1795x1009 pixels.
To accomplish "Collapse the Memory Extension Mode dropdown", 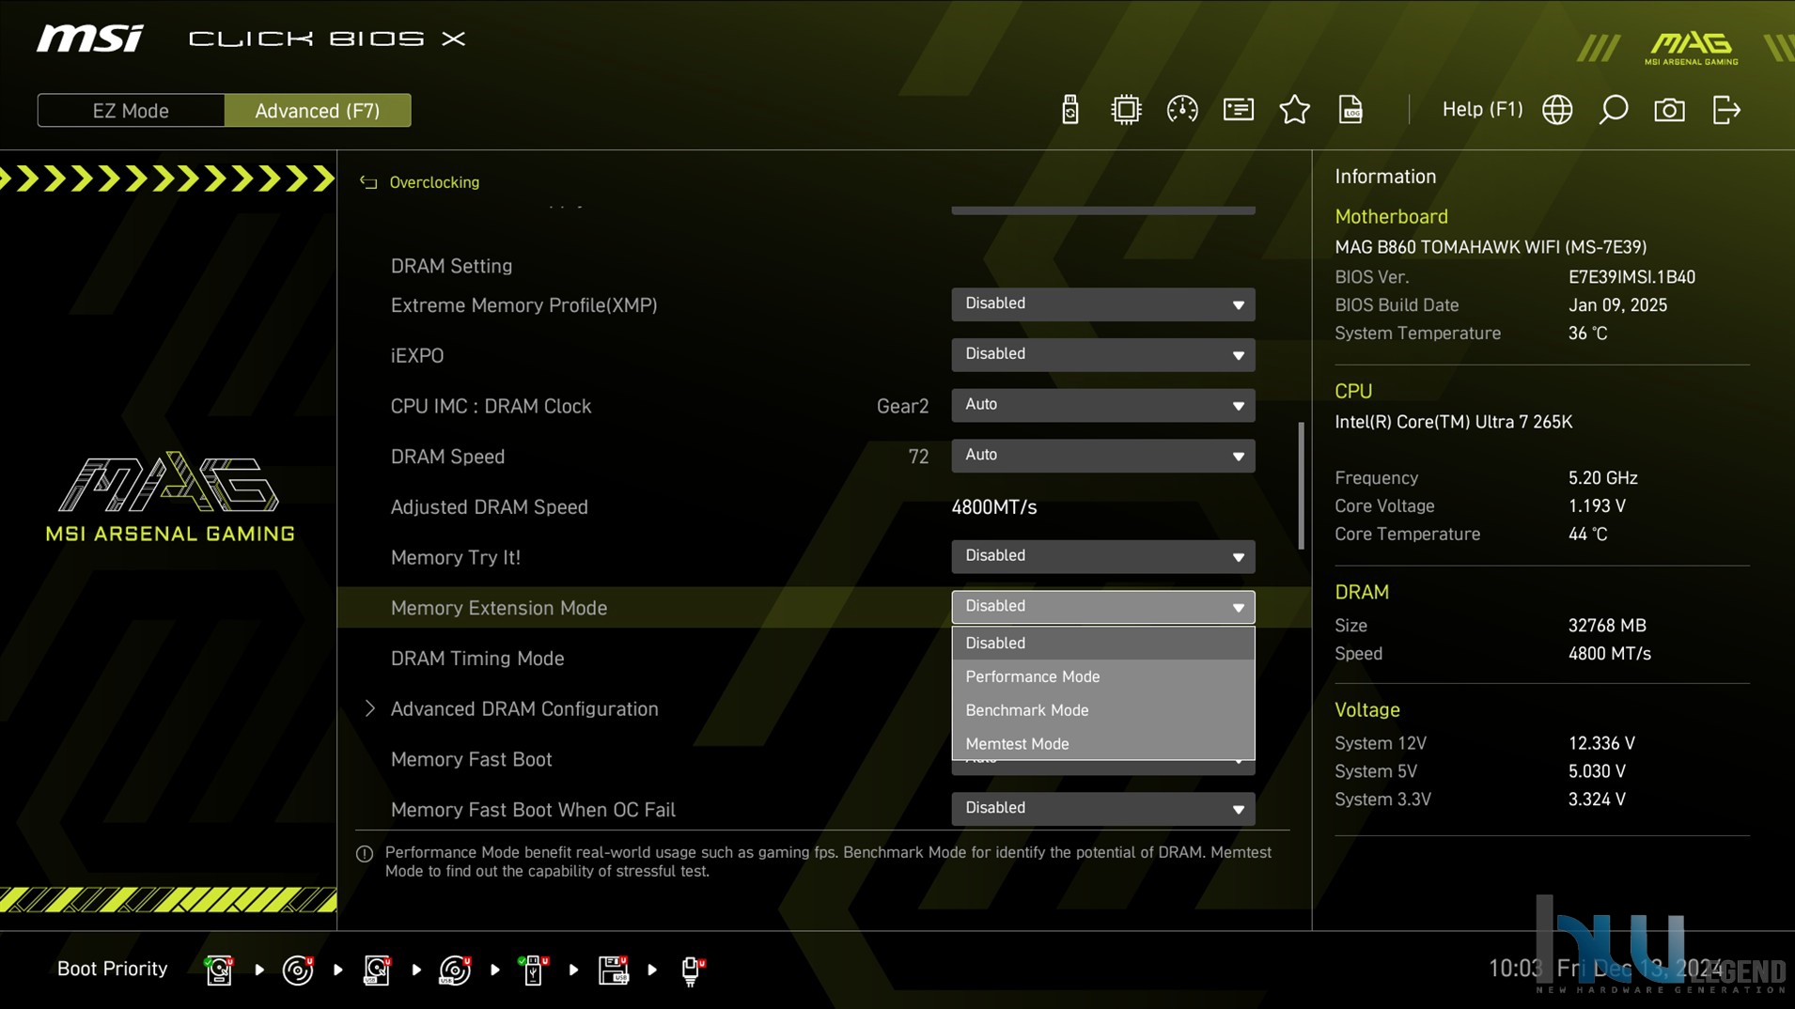I will point(1102,607).
